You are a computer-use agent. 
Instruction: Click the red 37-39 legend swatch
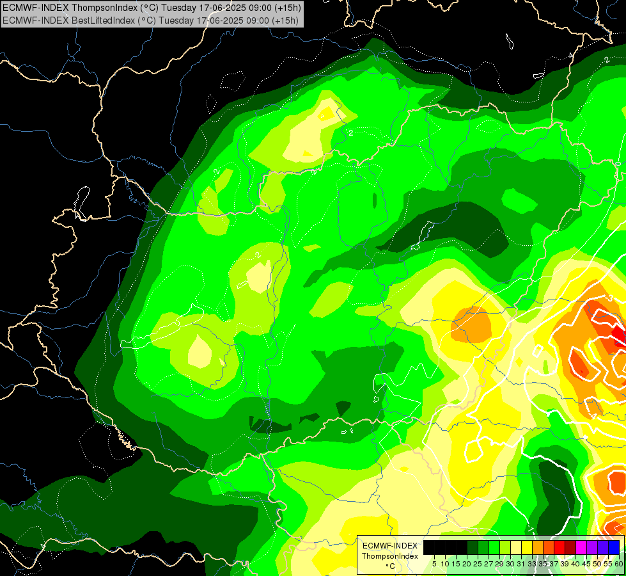pyautogui.click(x=559, y=547)
